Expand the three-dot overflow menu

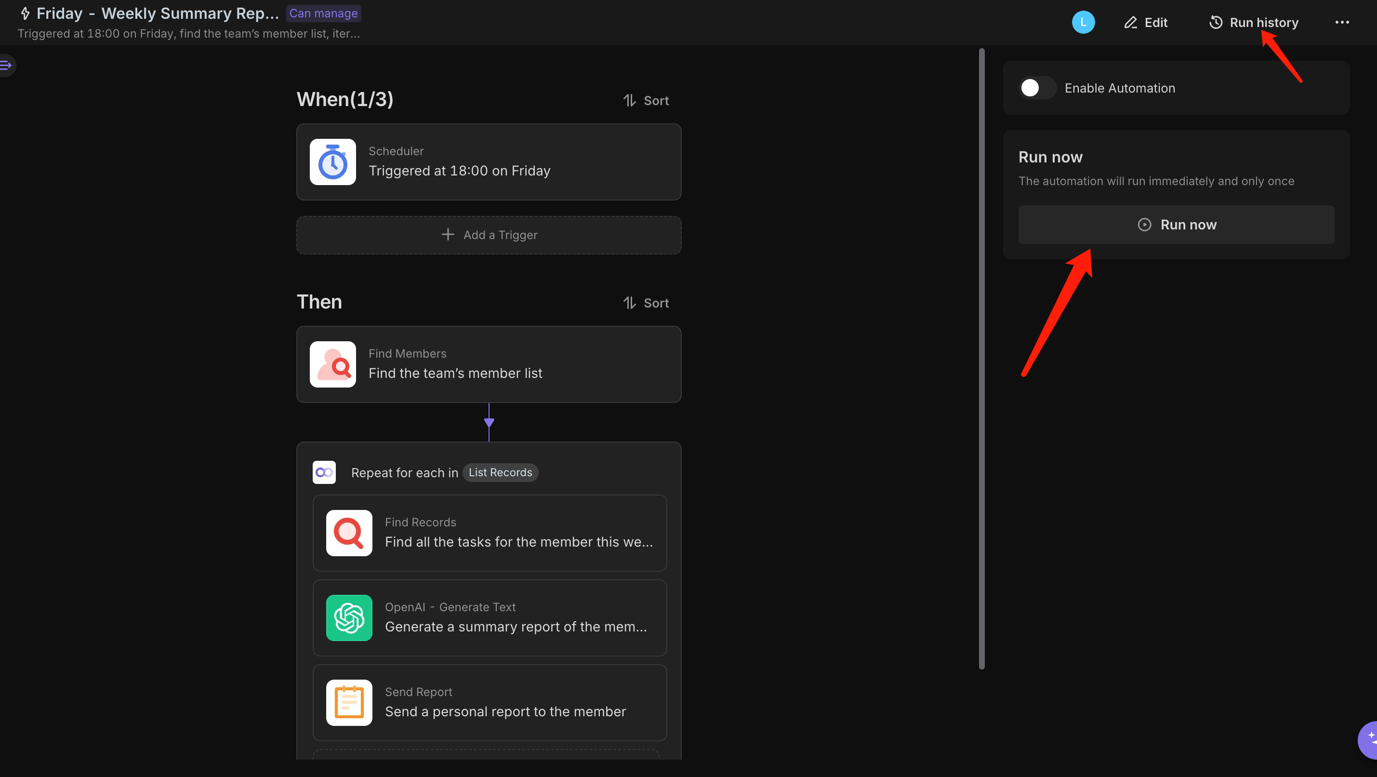click(1342, 22)
